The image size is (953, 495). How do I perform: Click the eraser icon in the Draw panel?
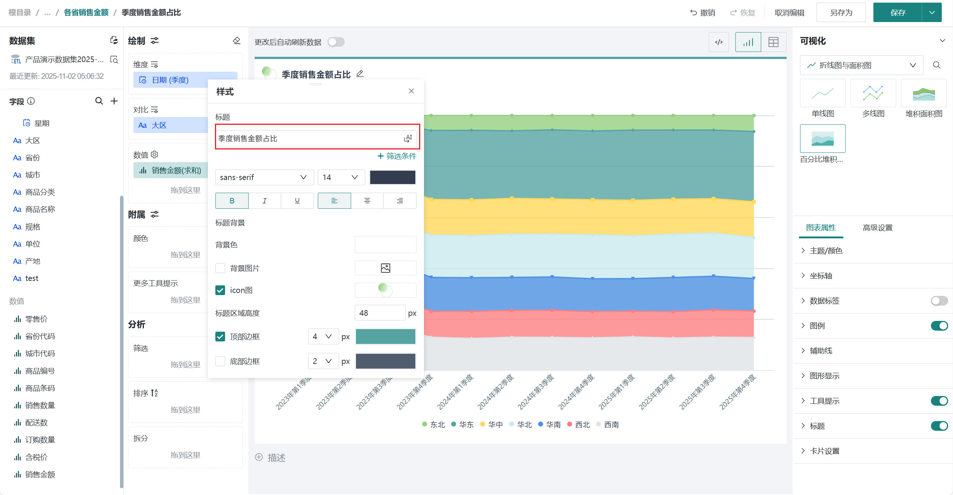[236, 40]
